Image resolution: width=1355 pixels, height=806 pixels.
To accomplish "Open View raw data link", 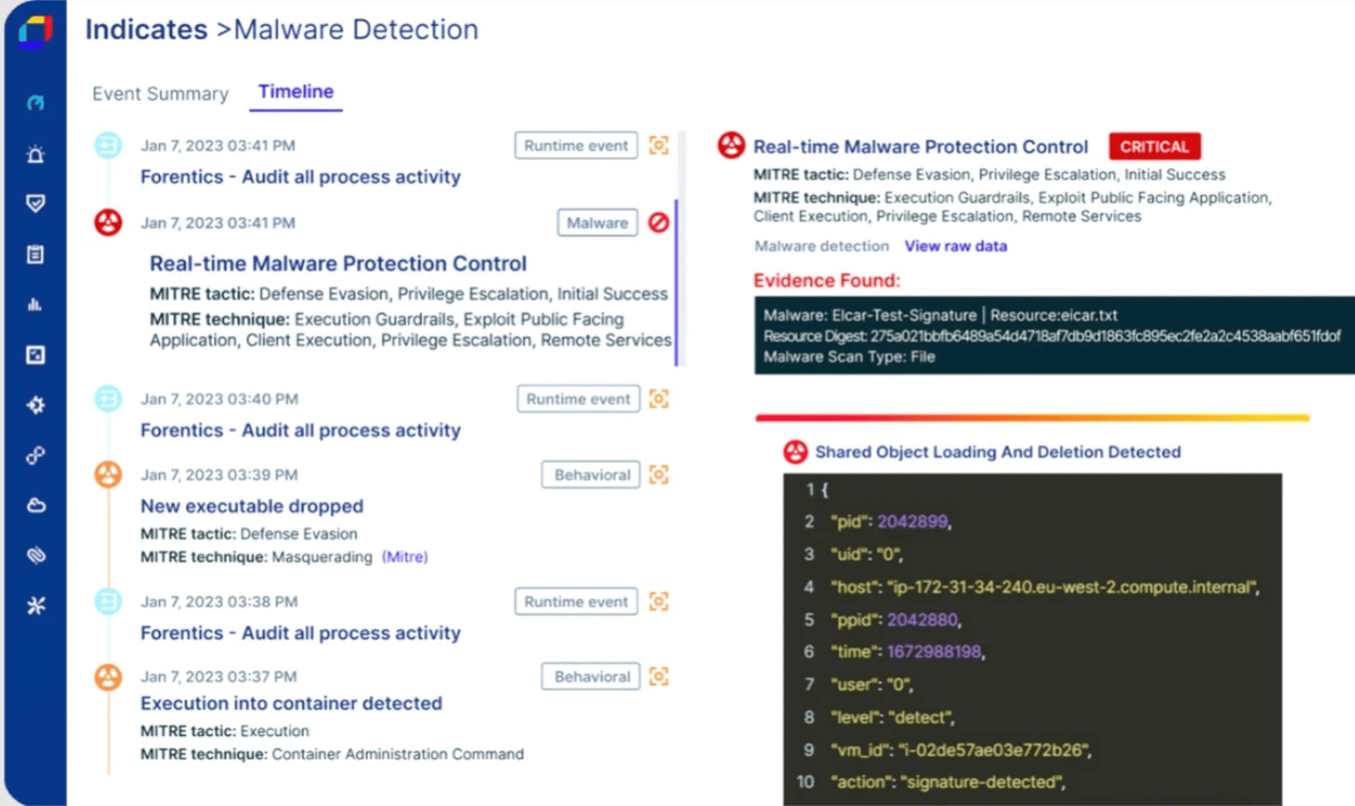I will point(956,246).
